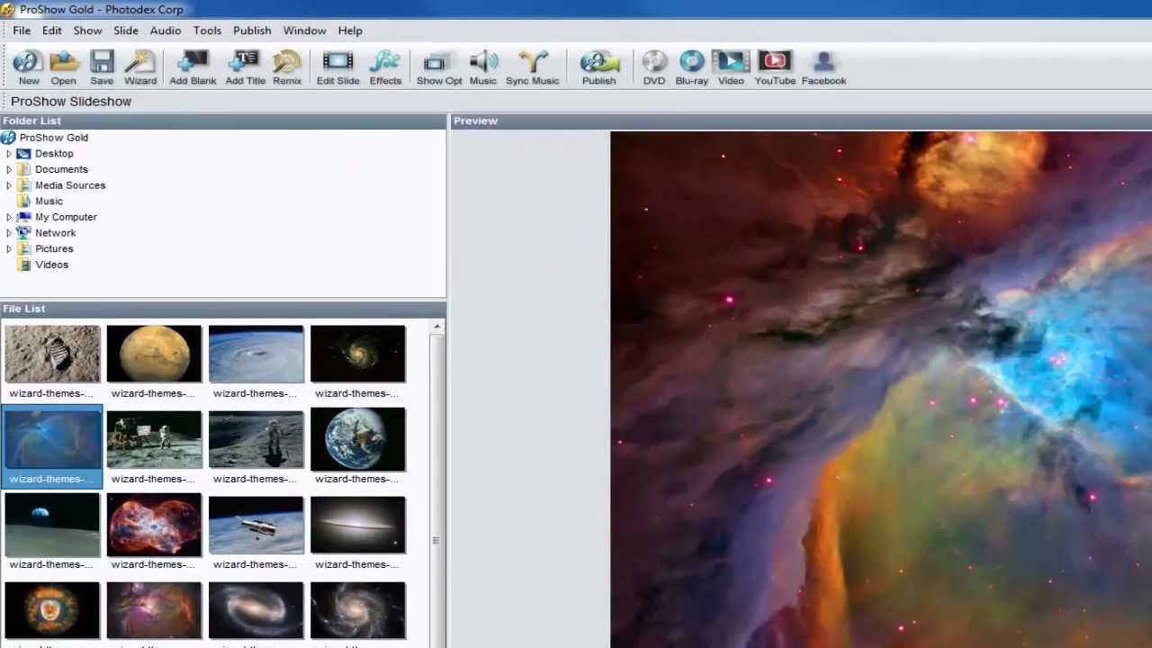
Task: Click the file list vertical scrollbar
Action: (436, 490)
